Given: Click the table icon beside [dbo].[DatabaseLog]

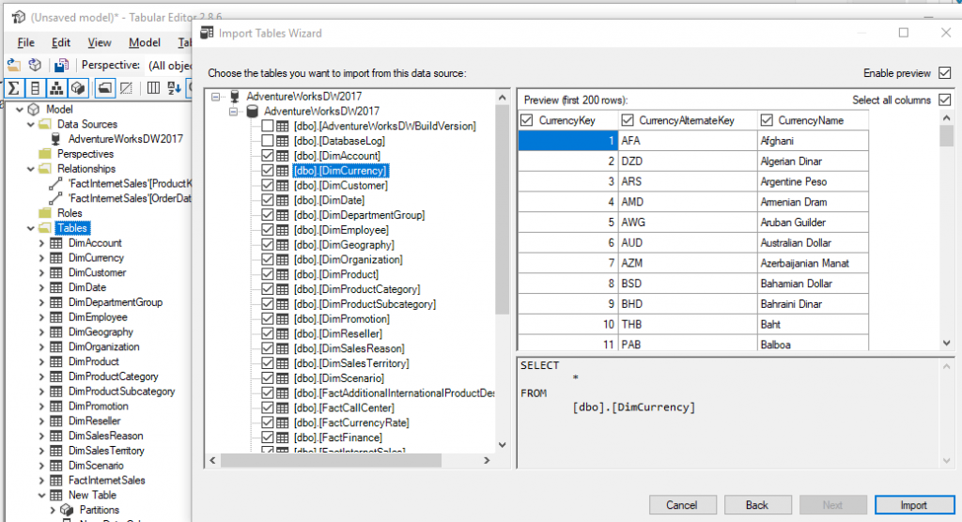Looking at the screenshot, I should point(282,141).
